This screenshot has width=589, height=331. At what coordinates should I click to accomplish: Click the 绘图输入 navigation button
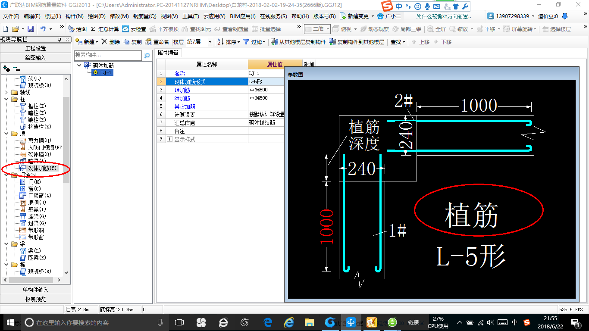(x=35, y=57)
